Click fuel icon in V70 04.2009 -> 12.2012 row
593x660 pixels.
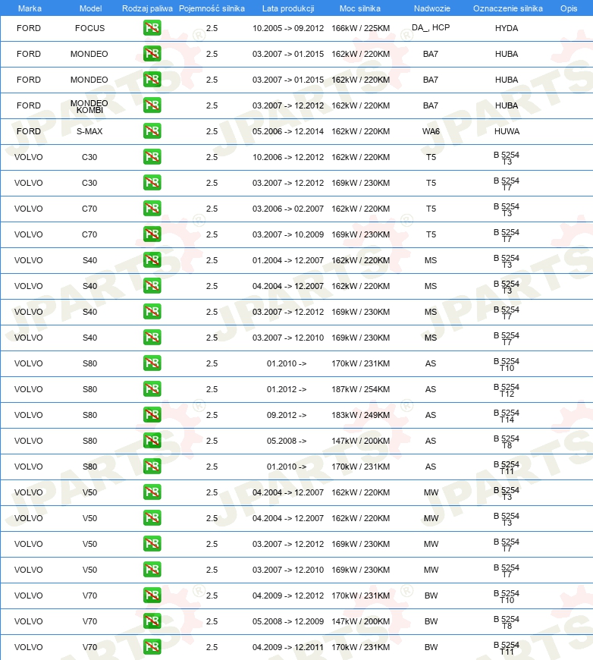coord(152,596)
